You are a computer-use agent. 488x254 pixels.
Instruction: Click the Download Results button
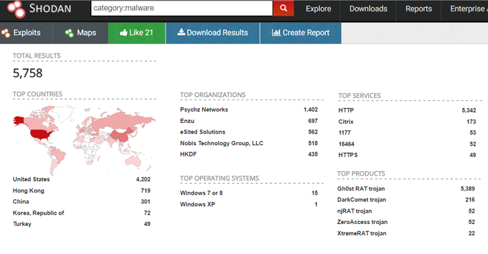(212, 33)
